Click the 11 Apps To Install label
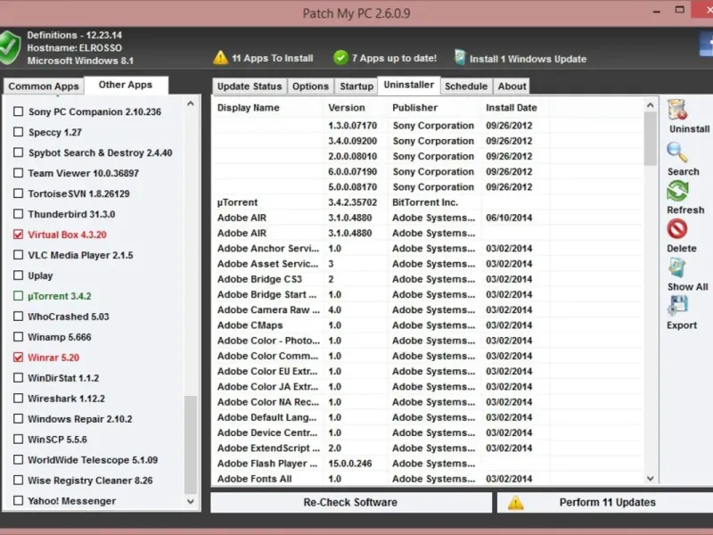 (x=273, y=58)
